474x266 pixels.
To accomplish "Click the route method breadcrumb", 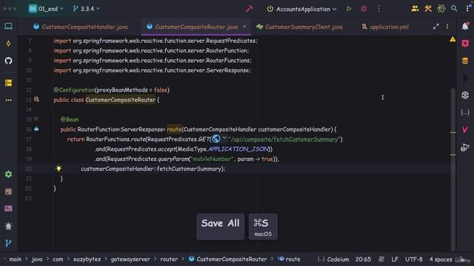I will 290,259.
